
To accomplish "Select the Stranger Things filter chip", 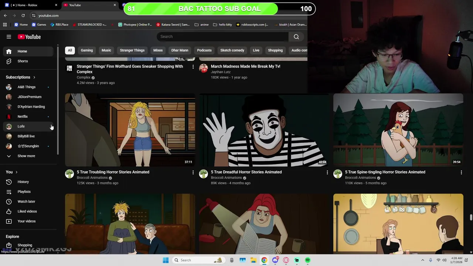I will [x=132, y=50].
